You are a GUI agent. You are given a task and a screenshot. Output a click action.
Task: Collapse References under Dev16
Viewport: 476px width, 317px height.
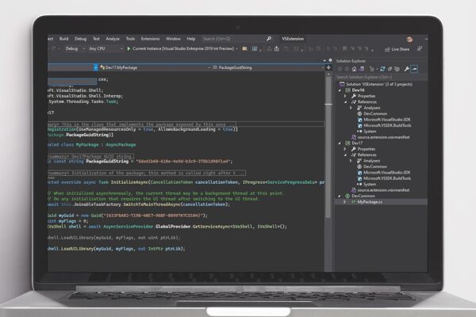pyautogui.click(x=345, y=102)
